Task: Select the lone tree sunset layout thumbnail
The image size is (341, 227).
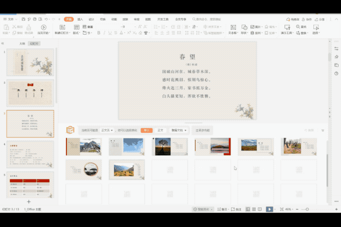Action: tap(163, 146)
